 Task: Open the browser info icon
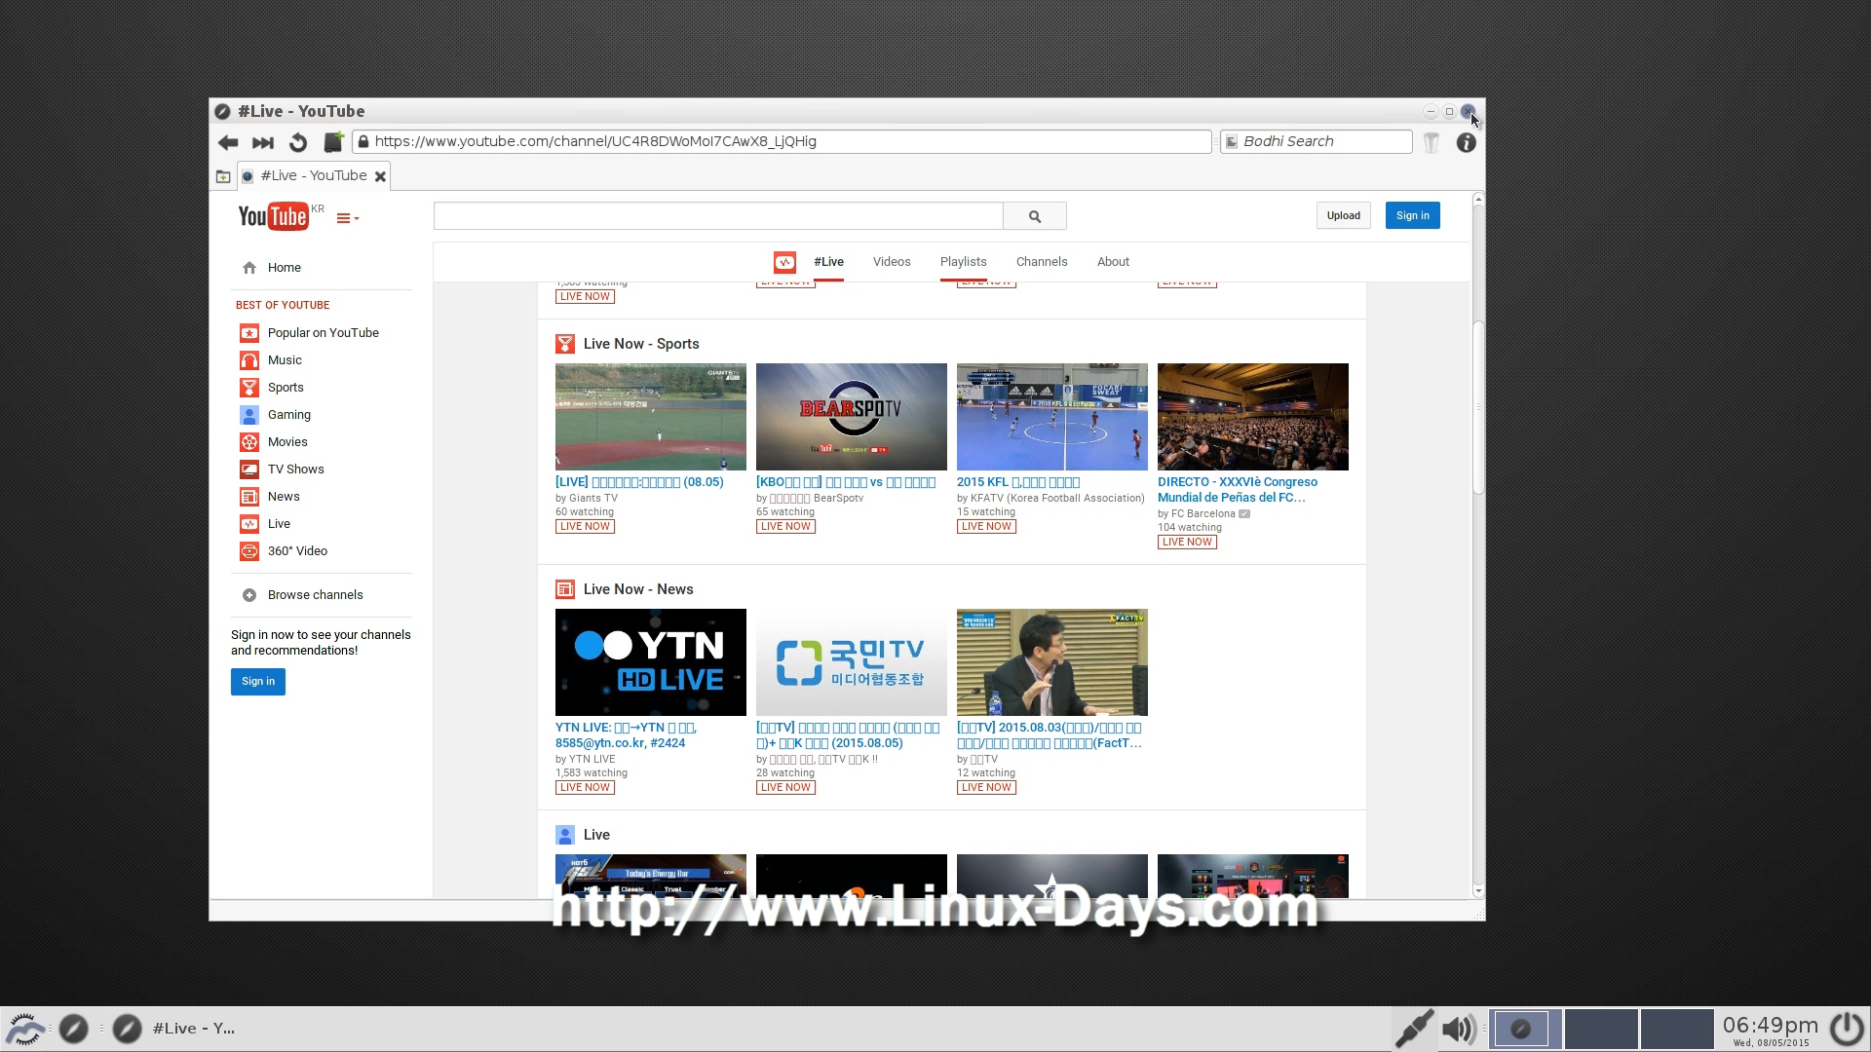1466,142
